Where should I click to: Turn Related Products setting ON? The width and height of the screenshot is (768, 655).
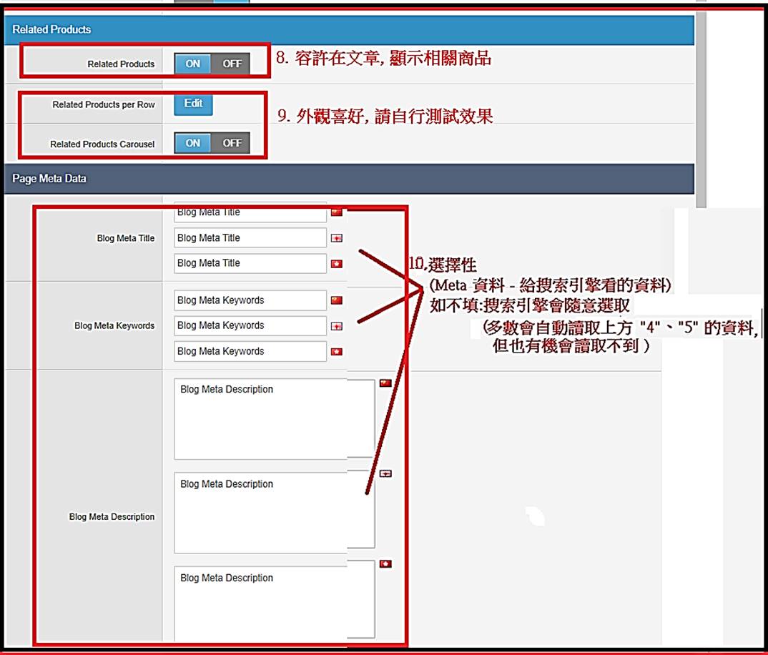tap(193, 64)
